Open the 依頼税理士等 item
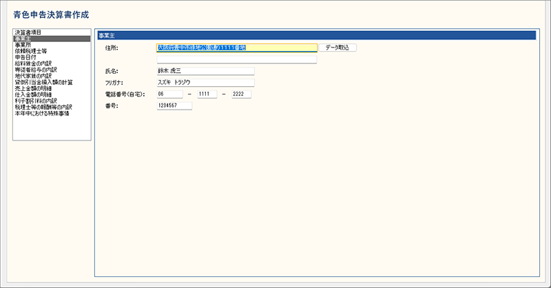Viewport: 551px width, 288px height. pos(30,51)
